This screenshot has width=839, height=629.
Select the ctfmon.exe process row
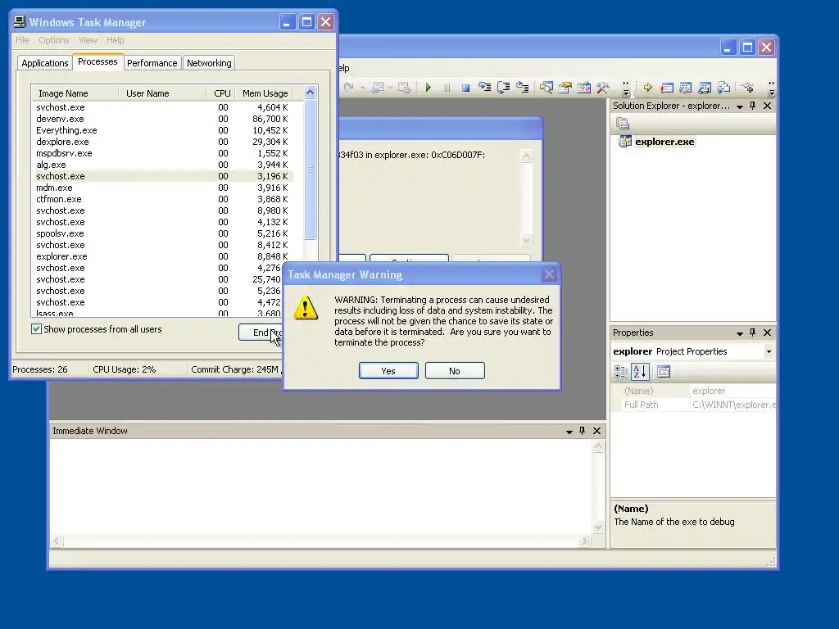[163, 199]
